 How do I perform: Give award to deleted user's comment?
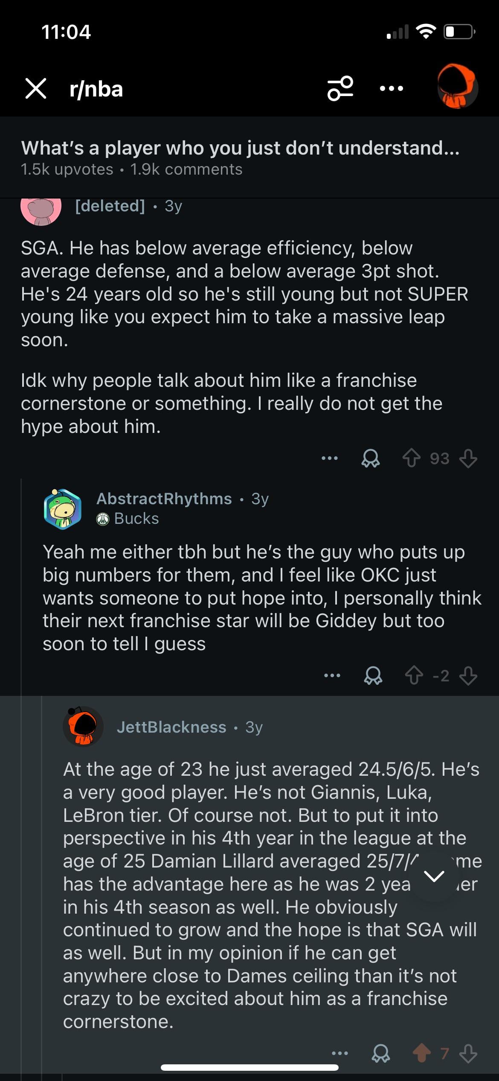371,459
